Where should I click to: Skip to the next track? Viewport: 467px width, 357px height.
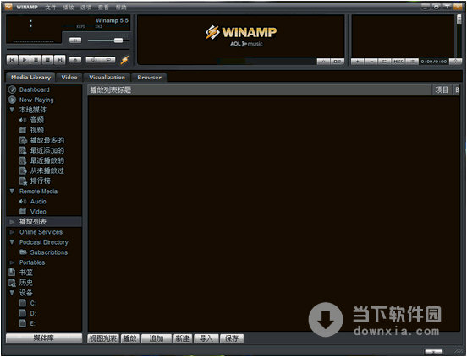click(59, 60)
